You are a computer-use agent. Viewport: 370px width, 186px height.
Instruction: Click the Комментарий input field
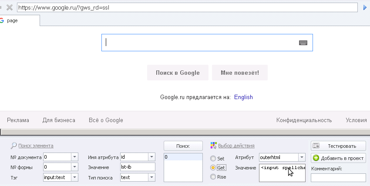click(338, 177)
